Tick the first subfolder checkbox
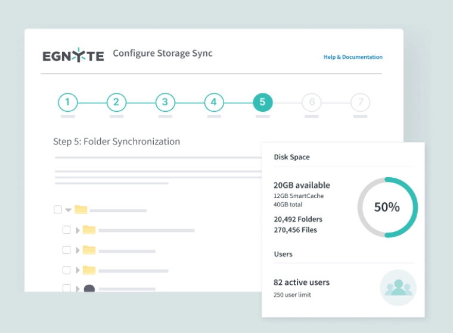453x333 pixels. 67,230
